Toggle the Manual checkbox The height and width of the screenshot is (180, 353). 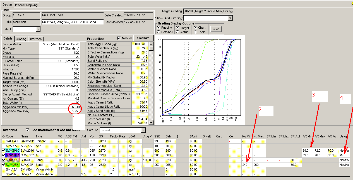pos(119,38)
